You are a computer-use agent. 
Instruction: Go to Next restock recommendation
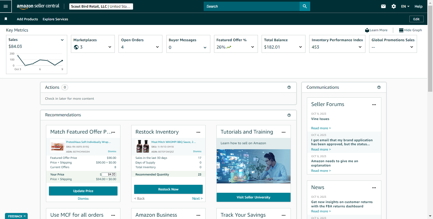[197, 198]
